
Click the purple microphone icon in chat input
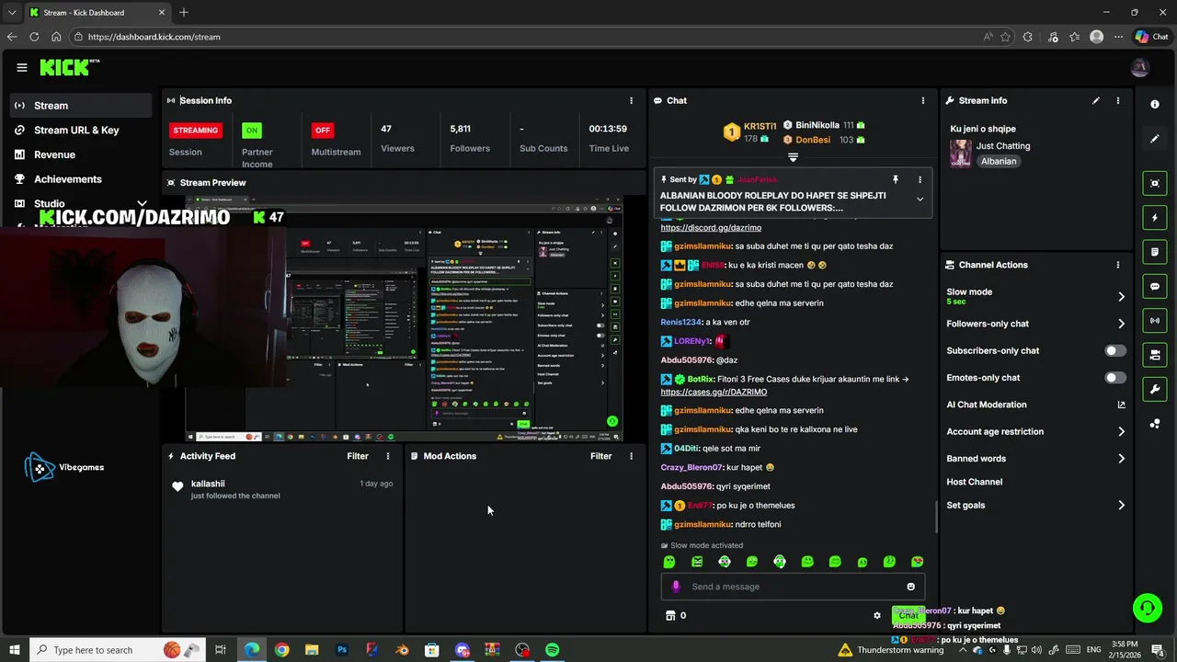coord(676,587)
